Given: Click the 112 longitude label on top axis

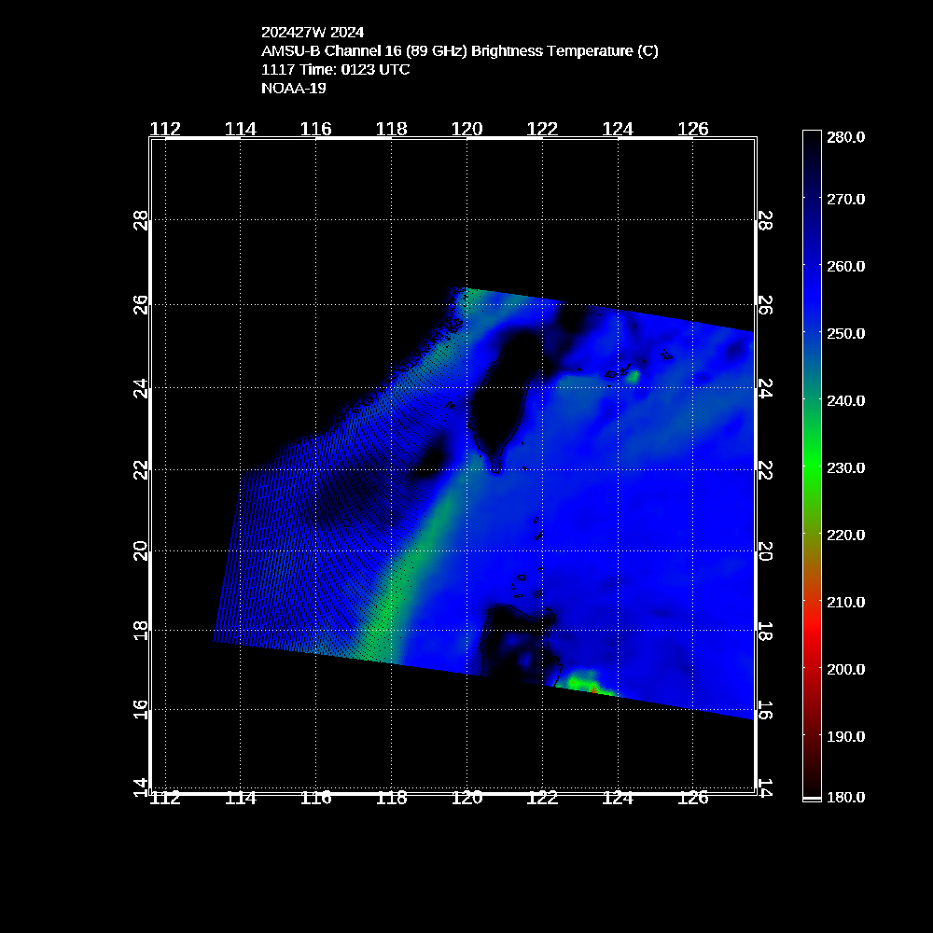Looking at the screenshot, I should 165,129.
